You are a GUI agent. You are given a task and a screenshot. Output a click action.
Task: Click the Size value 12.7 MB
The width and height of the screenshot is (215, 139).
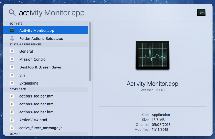[158, 120]
